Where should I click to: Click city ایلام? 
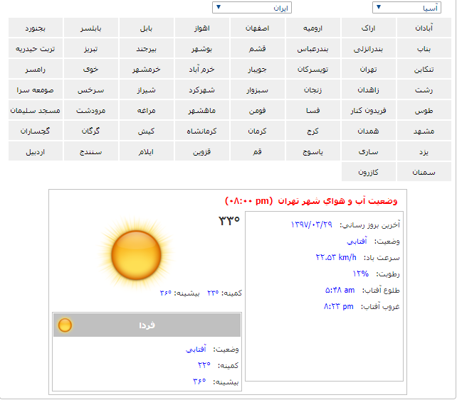tap(147, 151)
